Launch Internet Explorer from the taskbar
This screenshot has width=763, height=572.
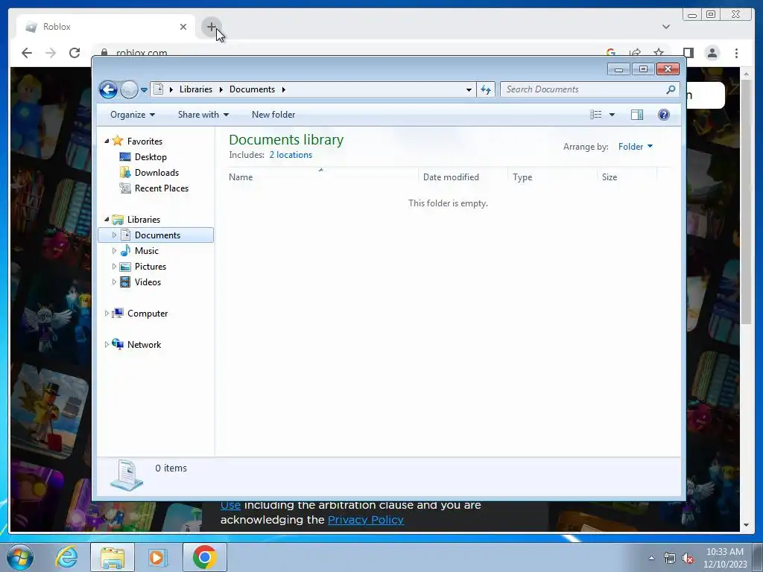pyautogui.click(x=66, y=557)
